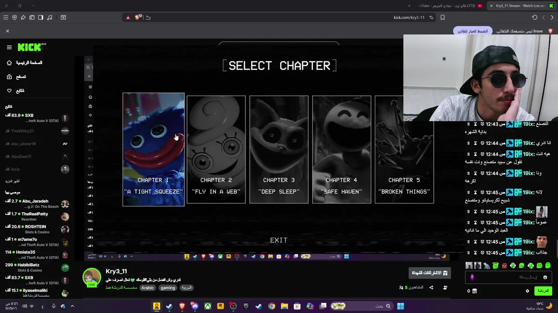The image size is (558, 313).
Task: Open the SXB channel showing 83.9 viewers
Action: [x=37, y=118]
